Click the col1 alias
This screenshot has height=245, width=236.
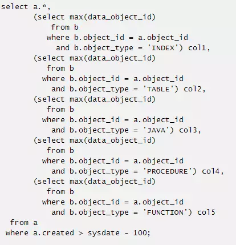click(x=197, y=48)
